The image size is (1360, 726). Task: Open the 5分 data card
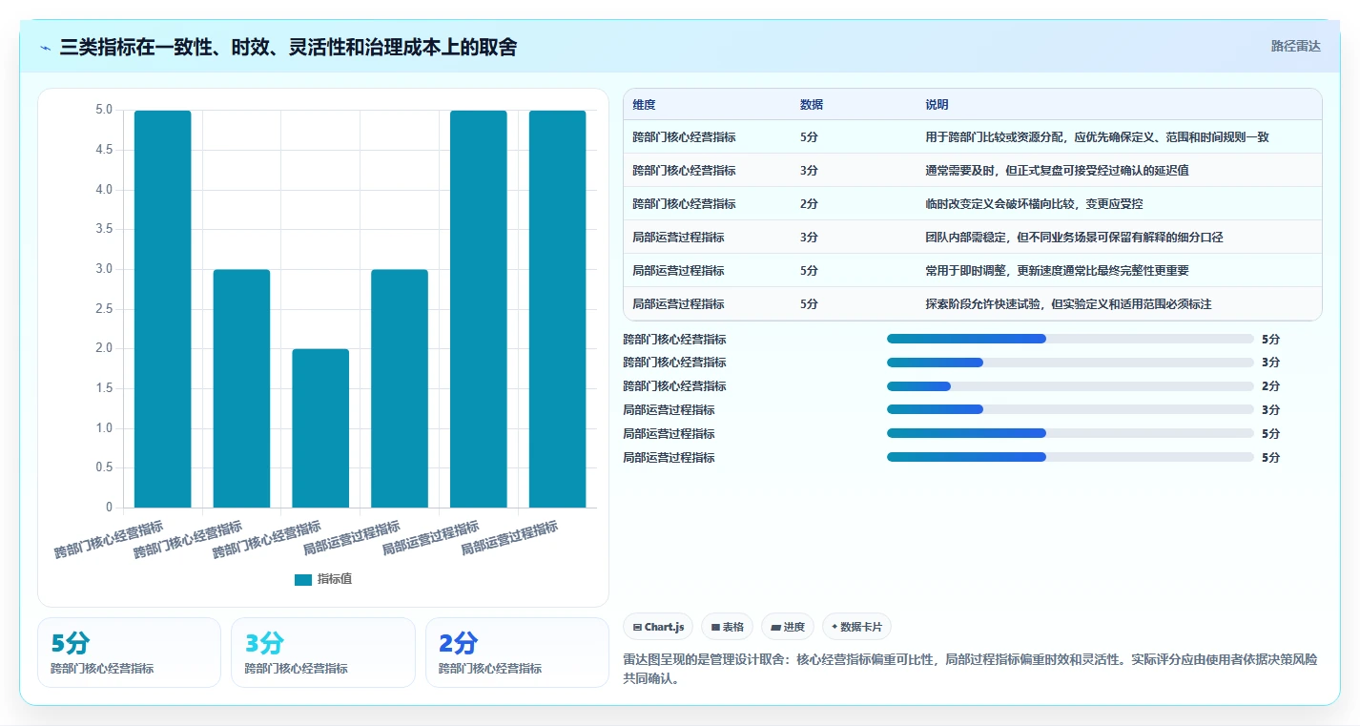[x=129, y=653]
